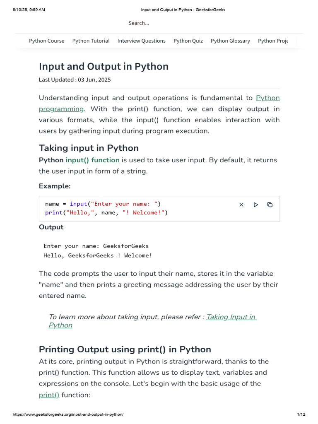Copy the code using the copy icon
The height and width of the screenshot is (424, 318).
click(x=270, y=205)
